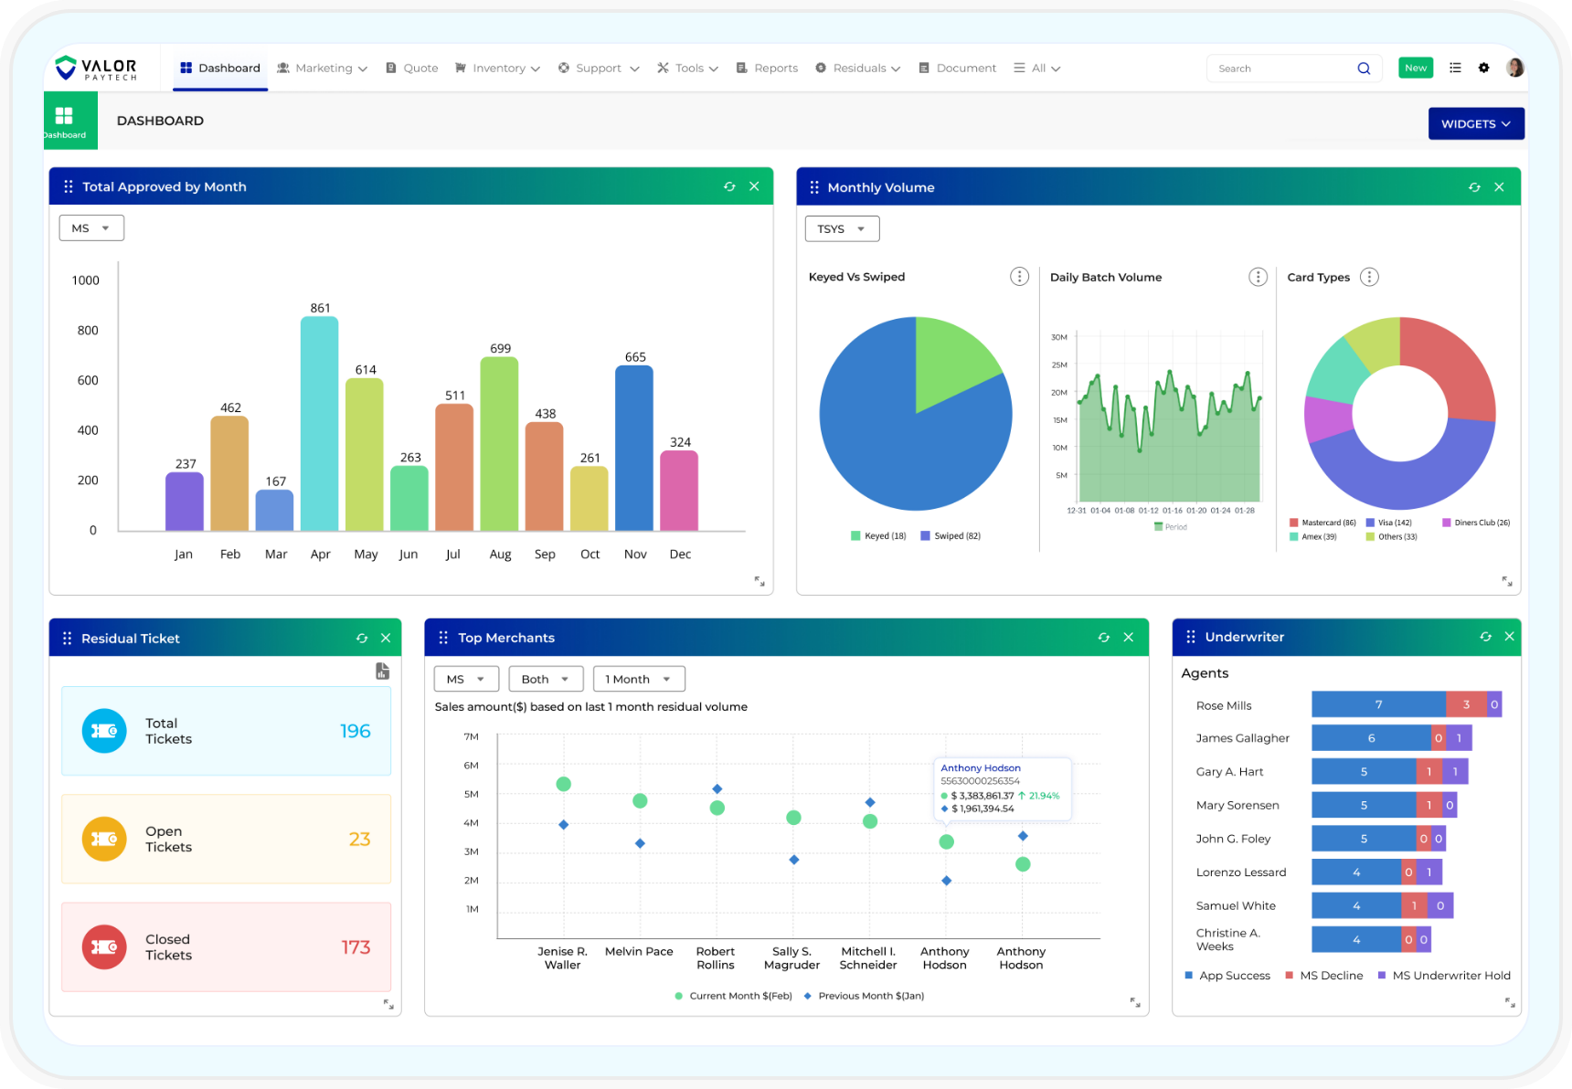This screenshot has height=1089, width=1572.
Task: Expand the 1 Month period dropdown
Action: (638, 679)
